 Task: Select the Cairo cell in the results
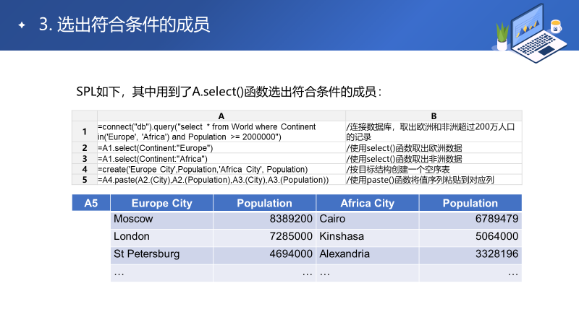(x=333, y=219)
